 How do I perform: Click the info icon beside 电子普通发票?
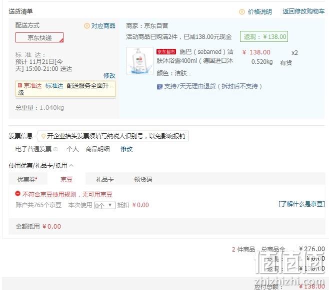[55, 149]
